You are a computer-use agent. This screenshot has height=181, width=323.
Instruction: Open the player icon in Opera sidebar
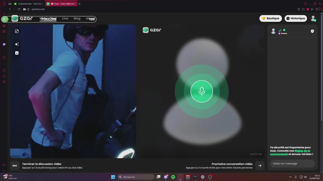point(4,58)
